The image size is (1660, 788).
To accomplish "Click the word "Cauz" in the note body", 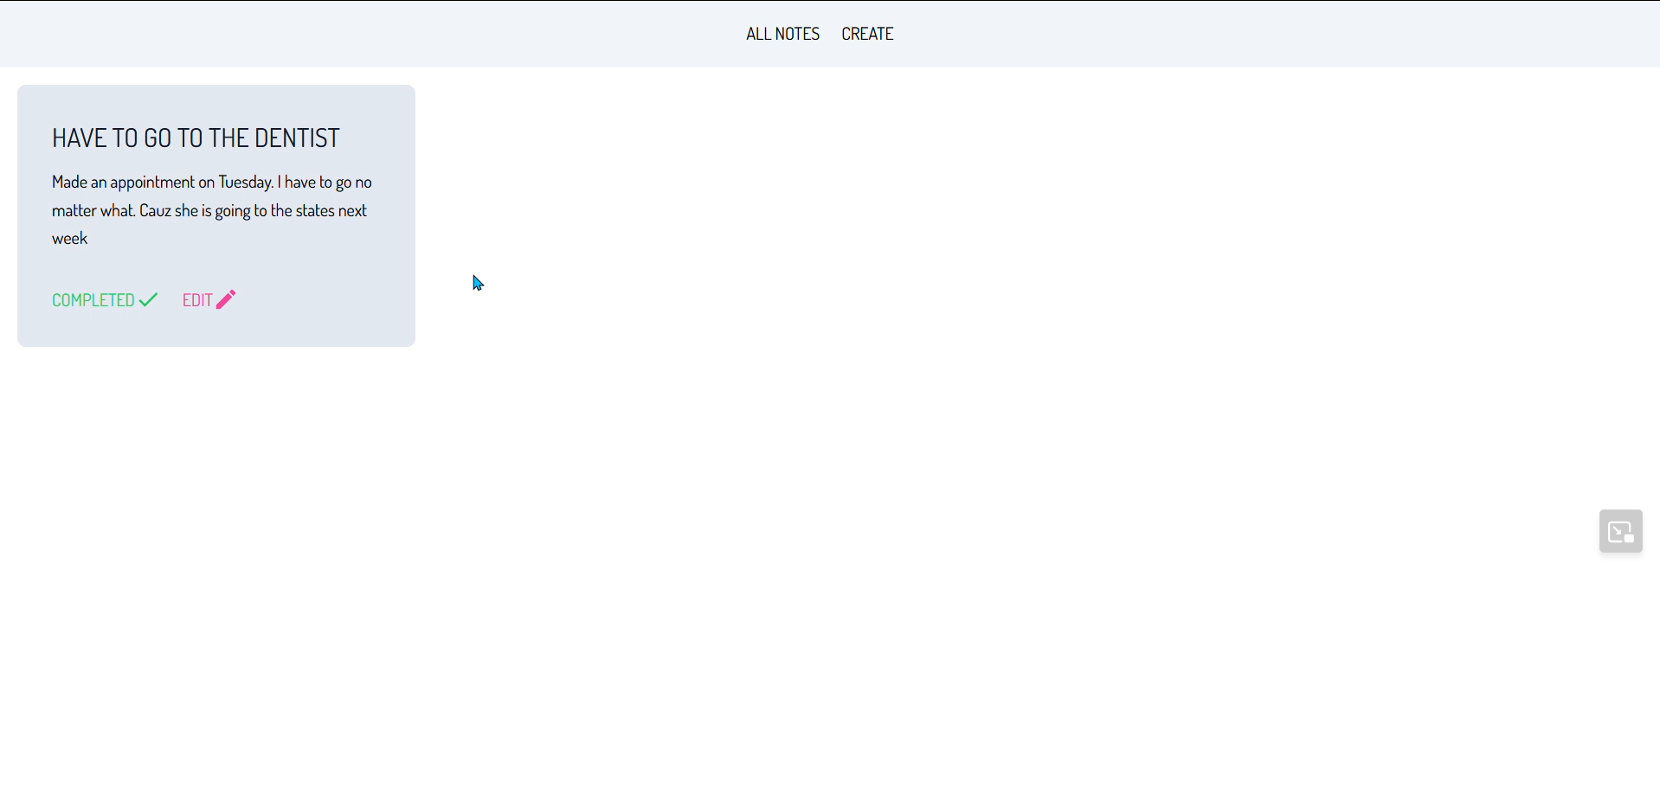I will [x=155, y=210].
